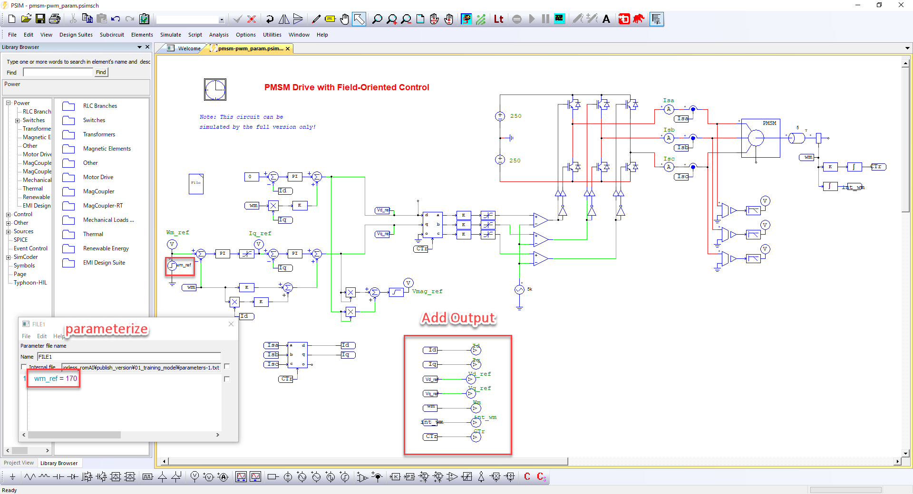Click the Find button

pos(101,72)
